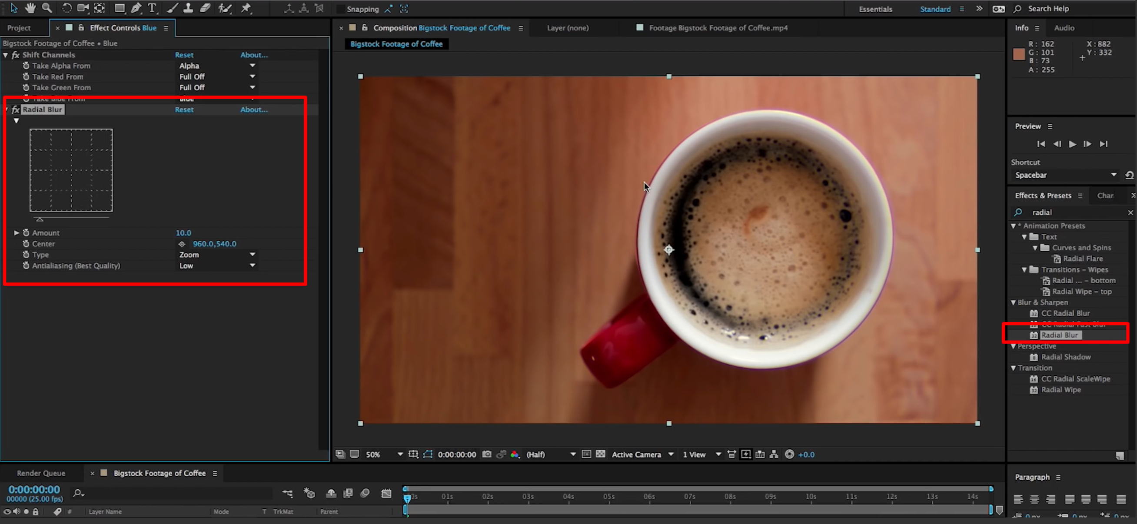Toggle Snapping on
Image resolution: width=1137 pixels, height=524 pixels.
pyautogui.click(x=340, y=8)
